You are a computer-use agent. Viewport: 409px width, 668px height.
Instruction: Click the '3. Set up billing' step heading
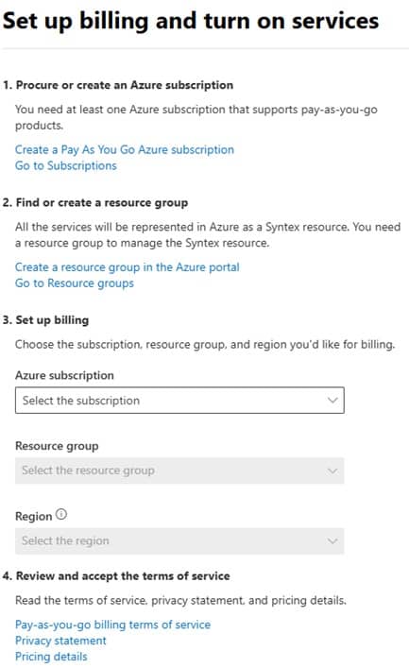[x=45, y=320]
